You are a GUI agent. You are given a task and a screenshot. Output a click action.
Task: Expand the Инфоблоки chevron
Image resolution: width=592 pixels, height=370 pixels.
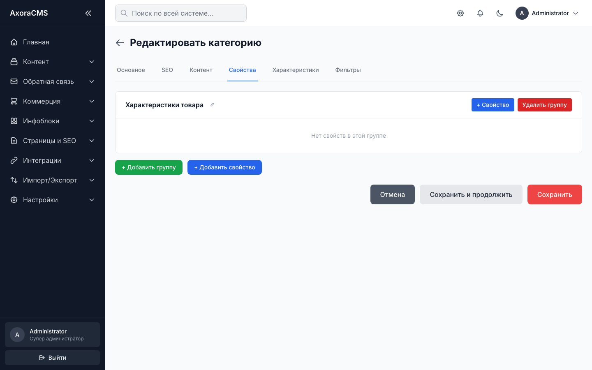92,121
